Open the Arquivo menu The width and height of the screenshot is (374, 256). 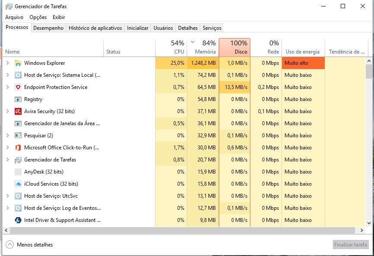pyautogui.click(x=14, y=17)
